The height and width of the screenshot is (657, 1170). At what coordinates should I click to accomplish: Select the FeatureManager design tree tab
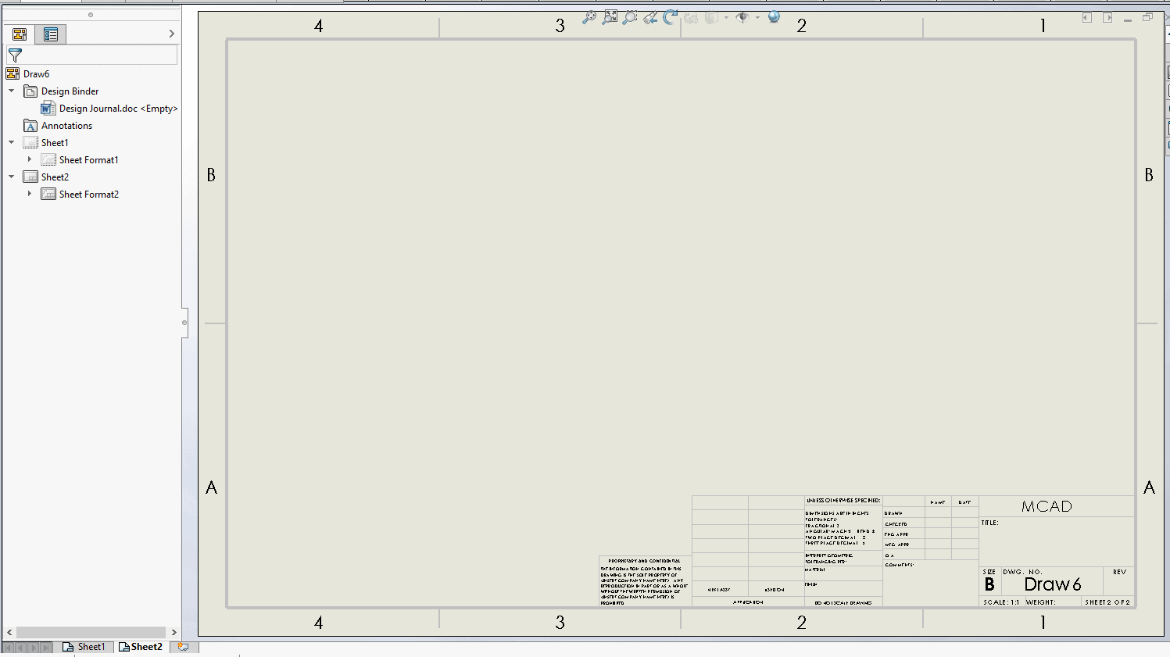tap(18, 34)
